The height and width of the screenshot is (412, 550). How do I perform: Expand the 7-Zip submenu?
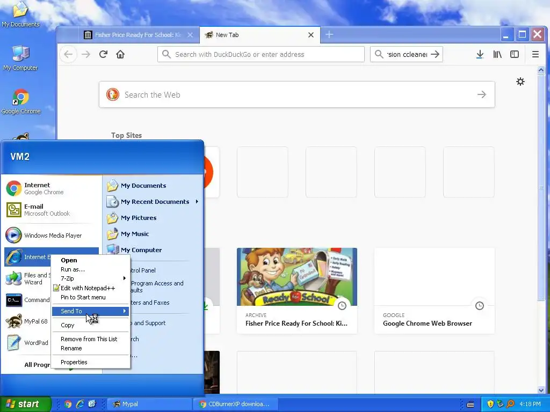click(x=90, y=278)
